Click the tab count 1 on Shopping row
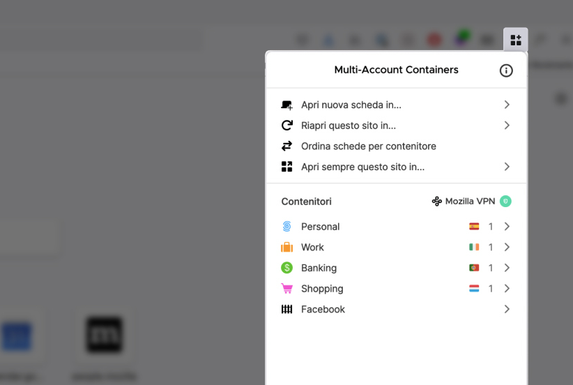Image resolution: width=573 pixels, height=385 pixels. 491,289
